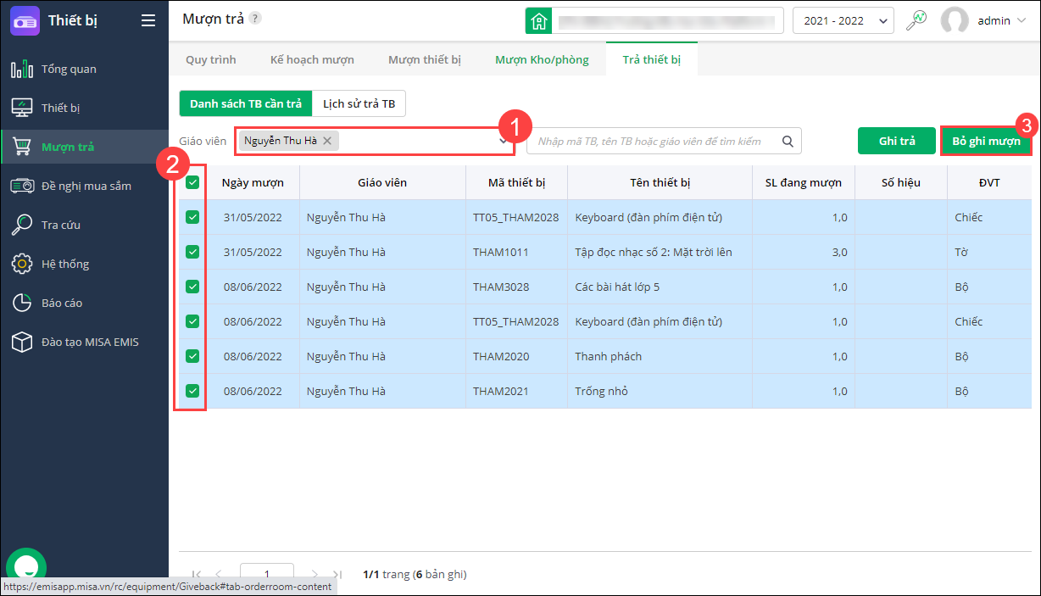Switch to the Quy trình tab
Image resolution: width=1041 pixels, height=596 pixels.
211,59
